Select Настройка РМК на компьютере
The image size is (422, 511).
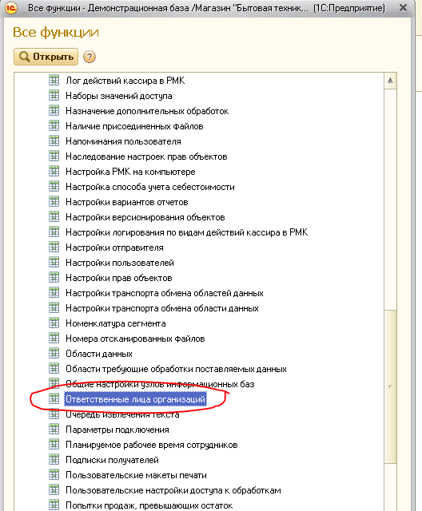130,172
